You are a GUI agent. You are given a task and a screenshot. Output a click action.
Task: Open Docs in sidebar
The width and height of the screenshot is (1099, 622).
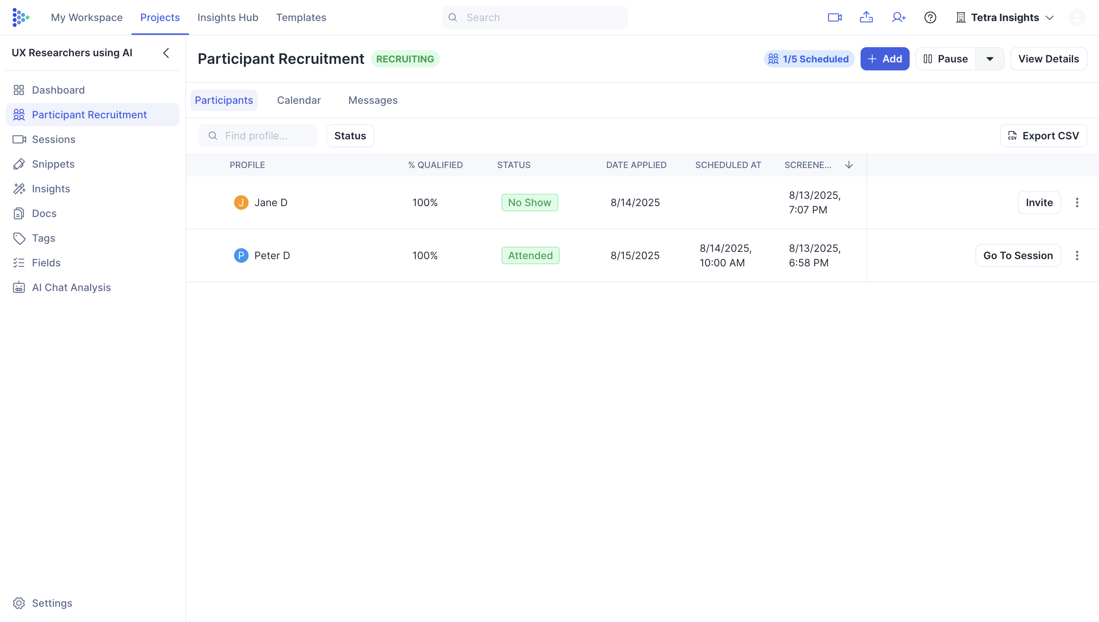tap(92, 213)
